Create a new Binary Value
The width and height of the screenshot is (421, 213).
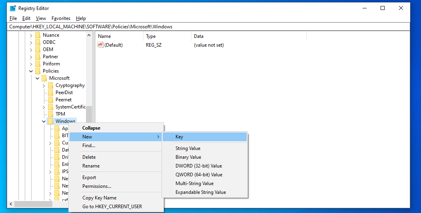tap(205, 157)
